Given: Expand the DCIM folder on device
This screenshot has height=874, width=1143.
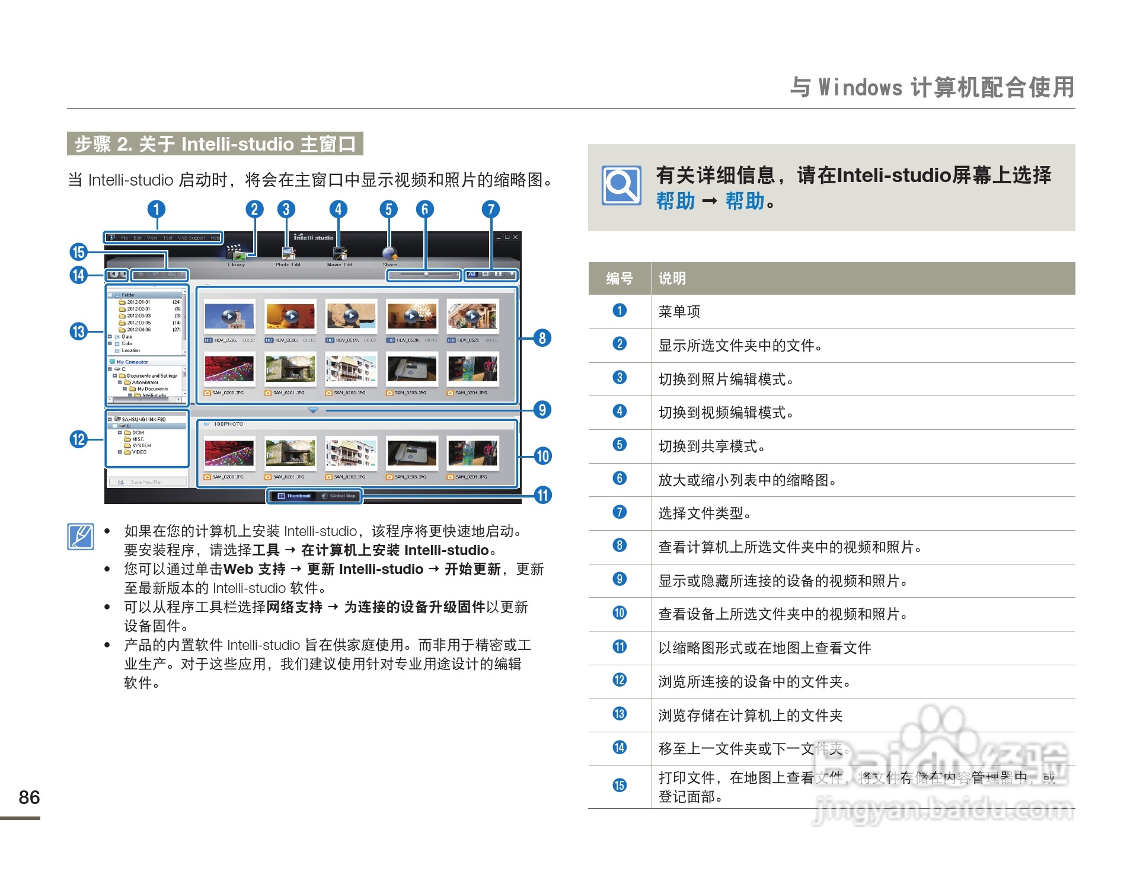Looking at the screenshot, I should [x=120, y=432].
